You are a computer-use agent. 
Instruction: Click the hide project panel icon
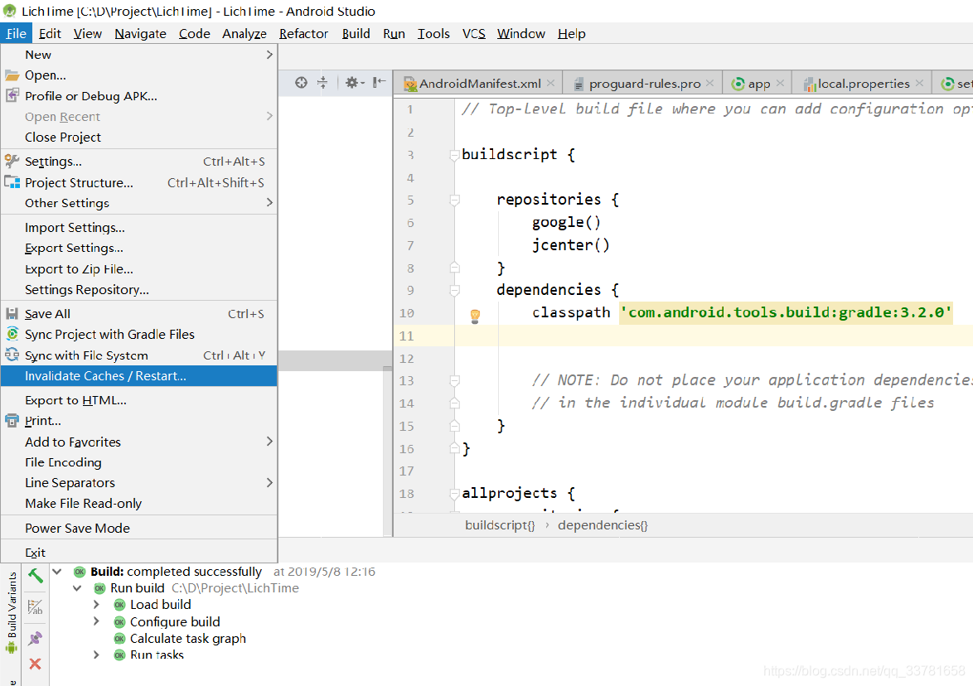click(379, 82)
